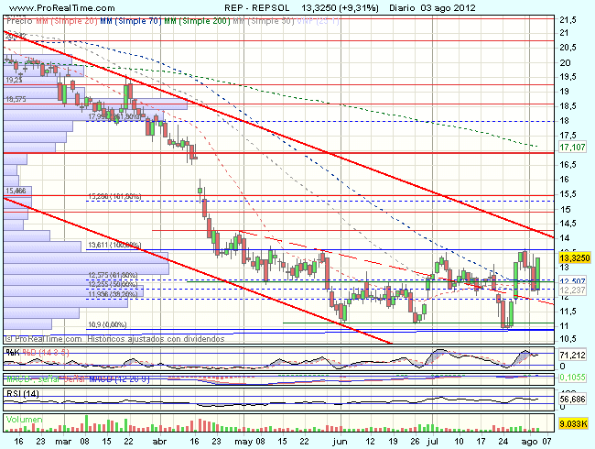The image size is (595, 449).
Task: Click the jul label on date axis
Action: pos(433,442)
